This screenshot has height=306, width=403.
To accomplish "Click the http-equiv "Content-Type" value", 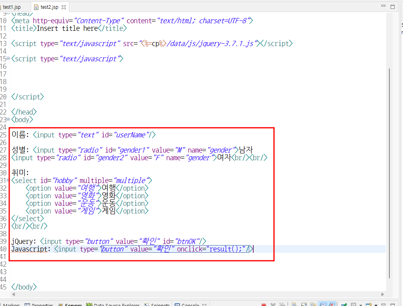I will coord(99,20).
